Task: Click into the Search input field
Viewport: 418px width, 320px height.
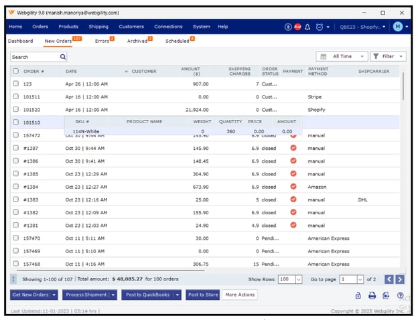Action: (35, 57)
